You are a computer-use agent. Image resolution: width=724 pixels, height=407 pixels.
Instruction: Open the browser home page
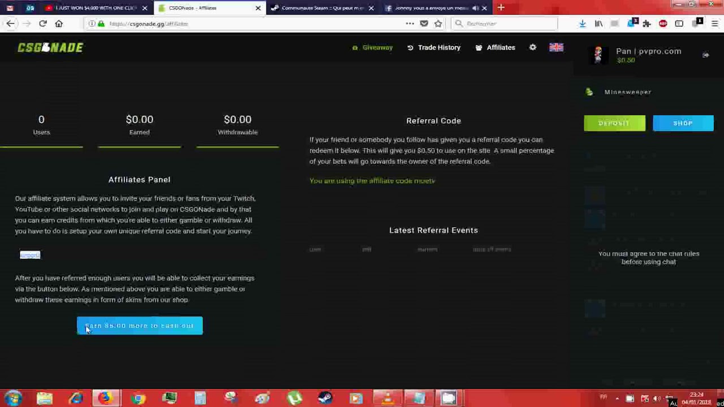[59, 24]
